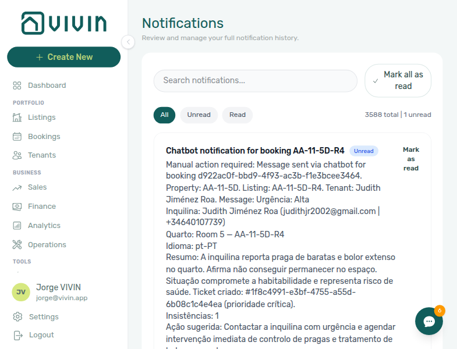
Task: Go to Dashboard menu item
Action: [47, 86]
